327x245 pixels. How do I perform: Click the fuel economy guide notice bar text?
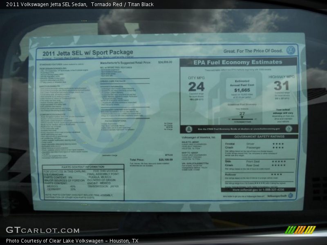(239, 129)
